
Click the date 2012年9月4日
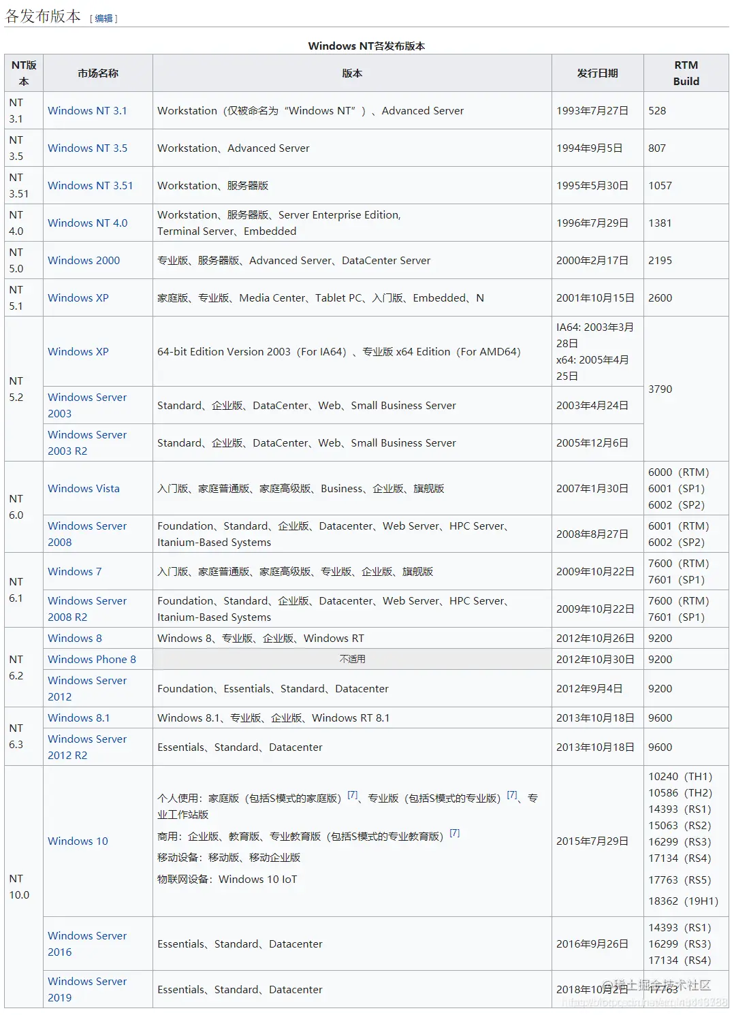589,688
